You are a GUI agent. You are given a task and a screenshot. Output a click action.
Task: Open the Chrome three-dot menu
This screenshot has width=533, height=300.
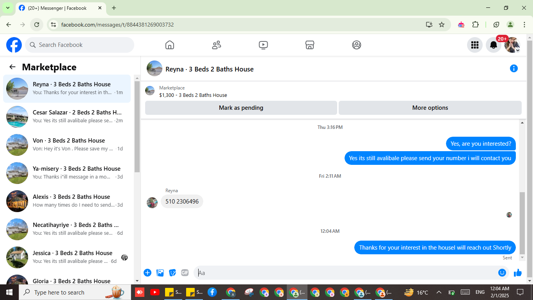point(524,25)
